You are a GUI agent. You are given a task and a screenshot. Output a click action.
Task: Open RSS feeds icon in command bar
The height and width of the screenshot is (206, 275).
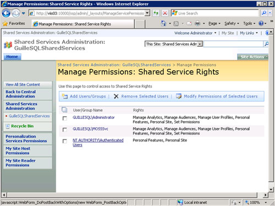point(176,24)
